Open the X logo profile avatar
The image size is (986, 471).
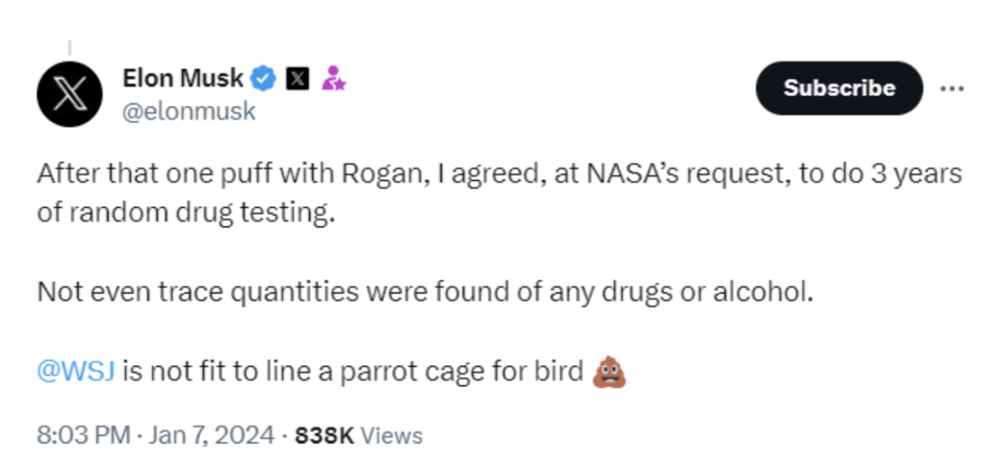[69, 94]
